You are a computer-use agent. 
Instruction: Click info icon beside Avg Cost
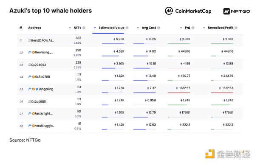pyautogui.click(x=159, y=28)
